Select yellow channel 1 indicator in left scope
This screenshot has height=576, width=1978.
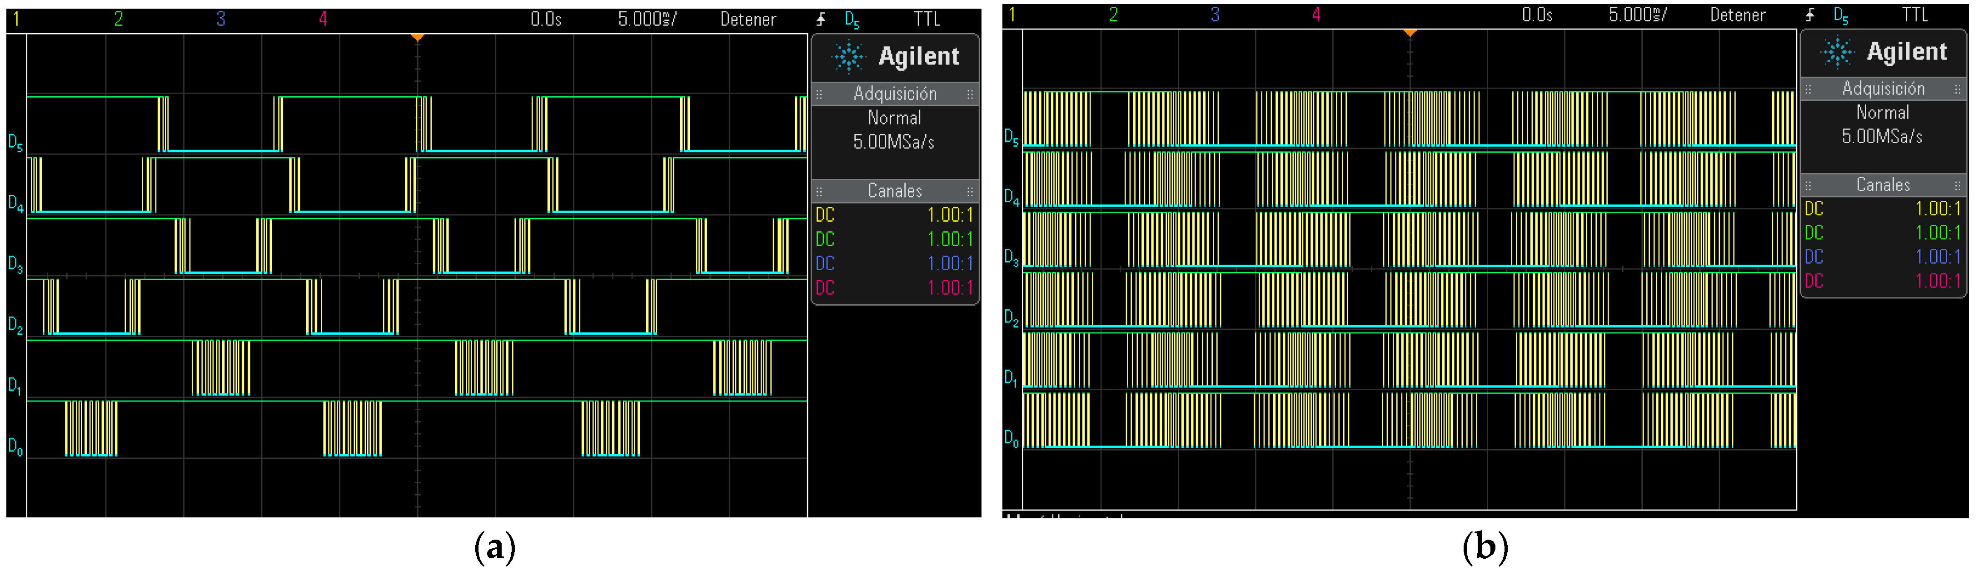pos(15,19)
